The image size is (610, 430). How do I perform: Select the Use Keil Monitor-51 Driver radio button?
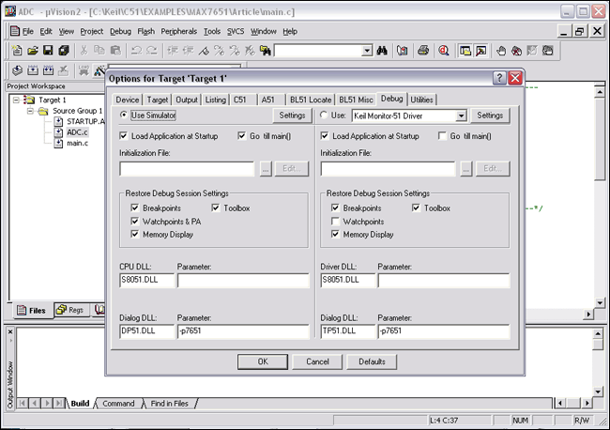tap(324, 115)
